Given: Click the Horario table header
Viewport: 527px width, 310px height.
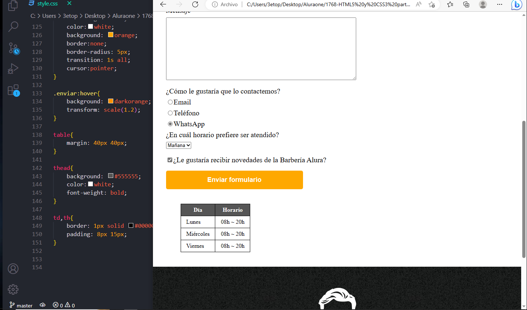Looking at the screenshot, I should point(233,210).
